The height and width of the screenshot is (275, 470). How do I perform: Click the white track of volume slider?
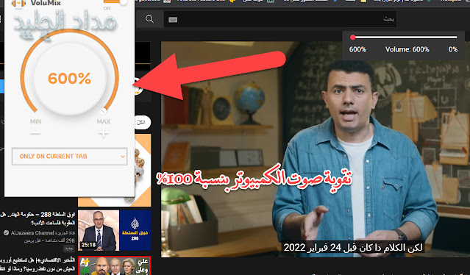pos(405,37)
